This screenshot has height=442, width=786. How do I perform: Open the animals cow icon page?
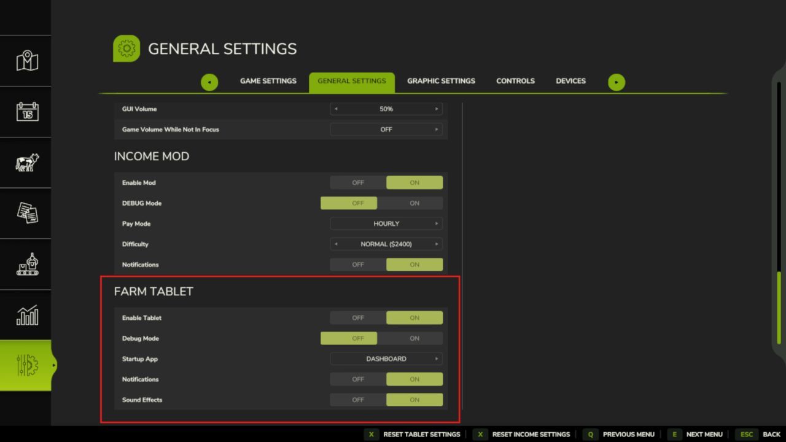27,163
